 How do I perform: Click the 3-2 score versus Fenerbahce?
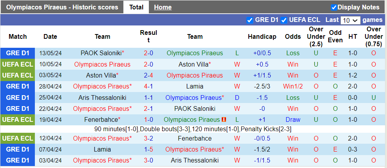tap(148, 138)
